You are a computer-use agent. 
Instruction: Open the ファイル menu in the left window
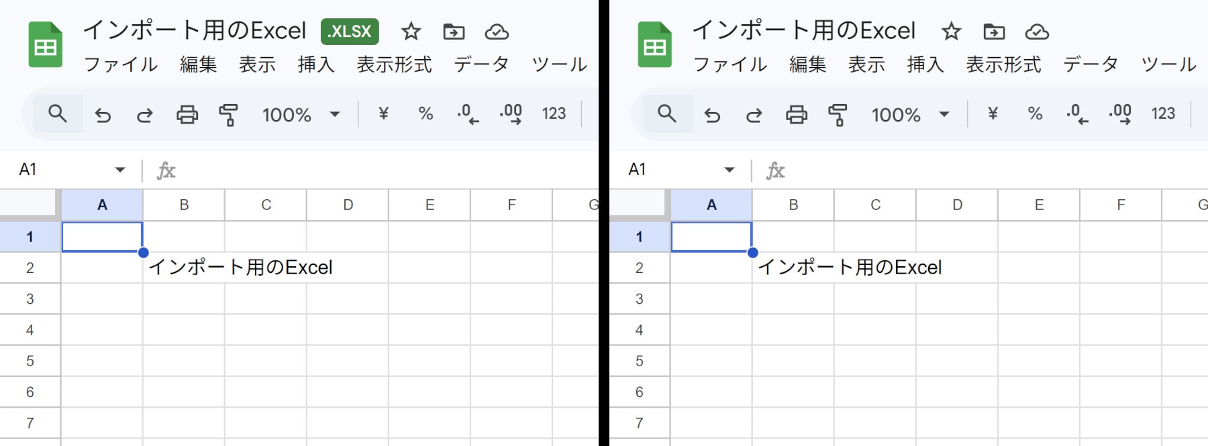tap(121, 64)
